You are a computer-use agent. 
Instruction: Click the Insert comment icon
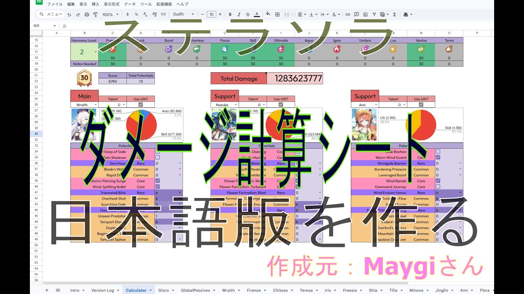coord(357,14)
